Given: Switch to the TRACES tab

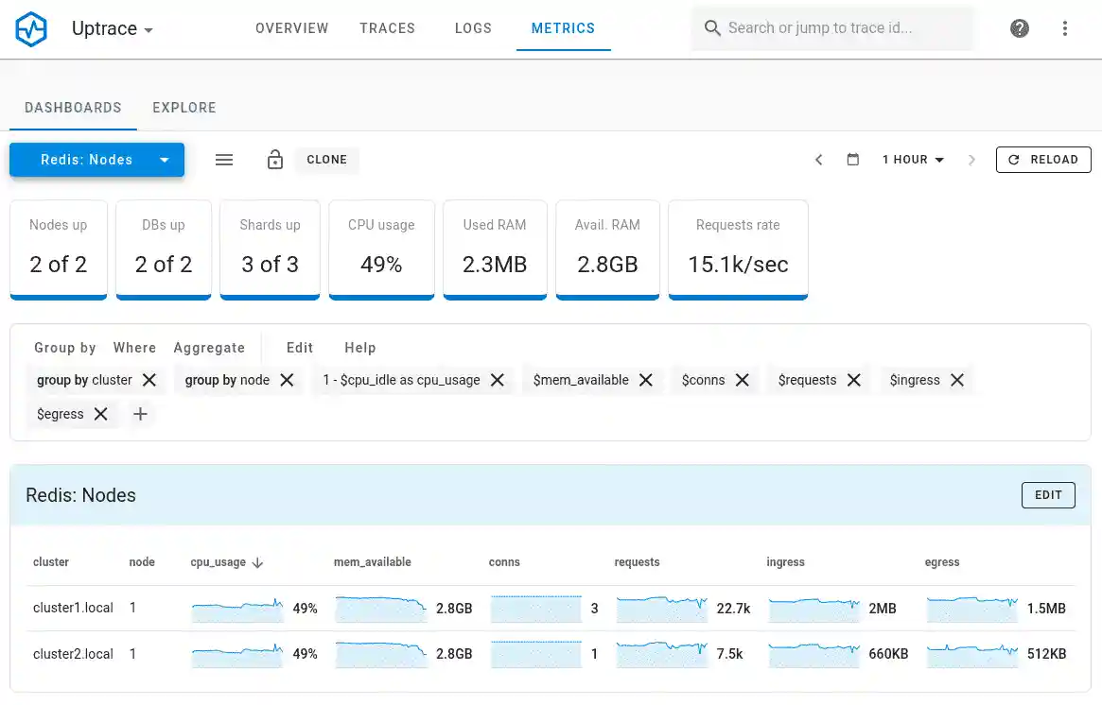Looking at the screenshot, I should pyautogui.click(x=387, y=28).
